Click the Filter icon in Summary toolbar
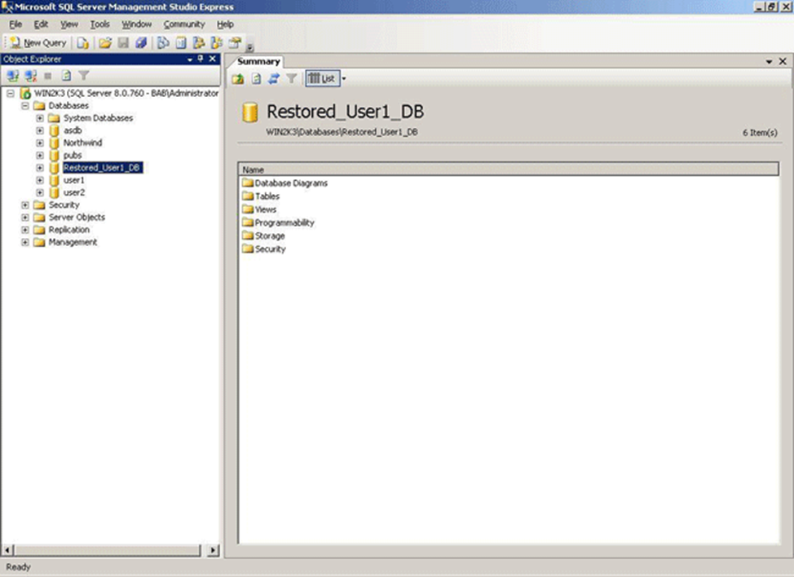794x577 pixels. point(292,78)
